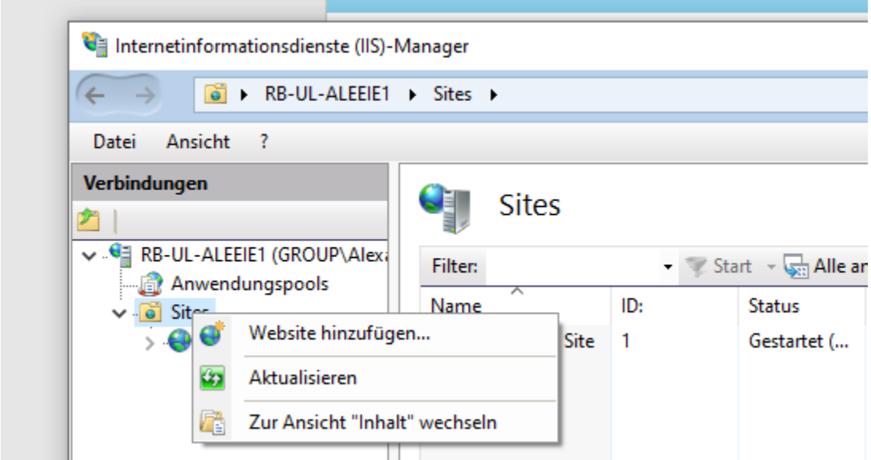Open the Filter dropdown arrow

[667, 267]
